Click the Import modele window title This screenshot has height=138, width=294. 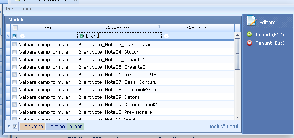23,9
